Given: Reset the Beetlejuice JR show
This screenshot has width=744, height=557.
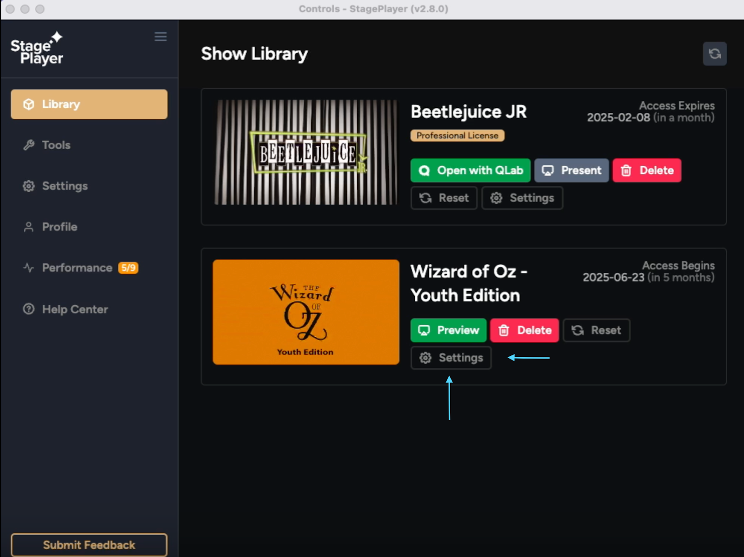Looking at the screenshot, I should click(444, 198).
